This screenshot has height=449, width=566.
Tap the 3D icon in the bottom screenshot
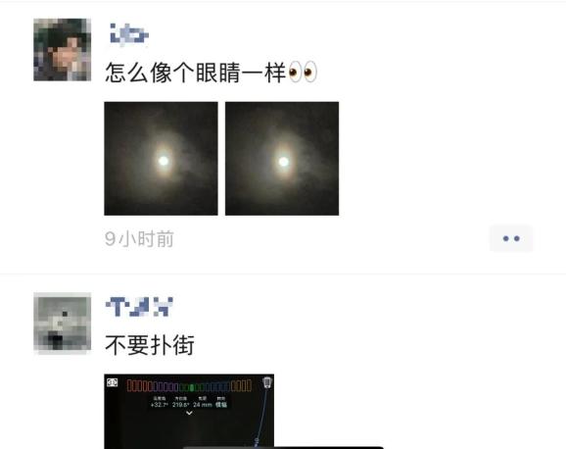click(113, 382)
